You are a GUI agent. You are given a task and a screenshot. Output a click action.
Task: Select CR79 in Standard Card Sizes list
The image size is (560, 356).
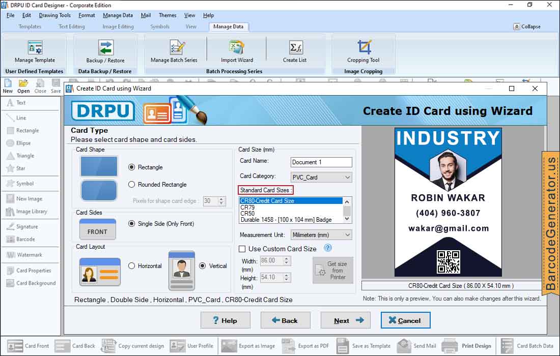pos(247,207)
